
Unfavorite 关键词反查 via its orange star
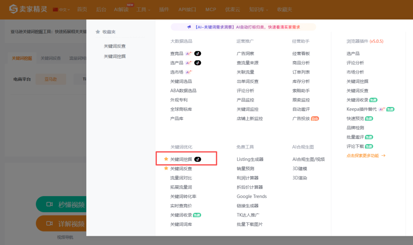[x=166, y=168]
